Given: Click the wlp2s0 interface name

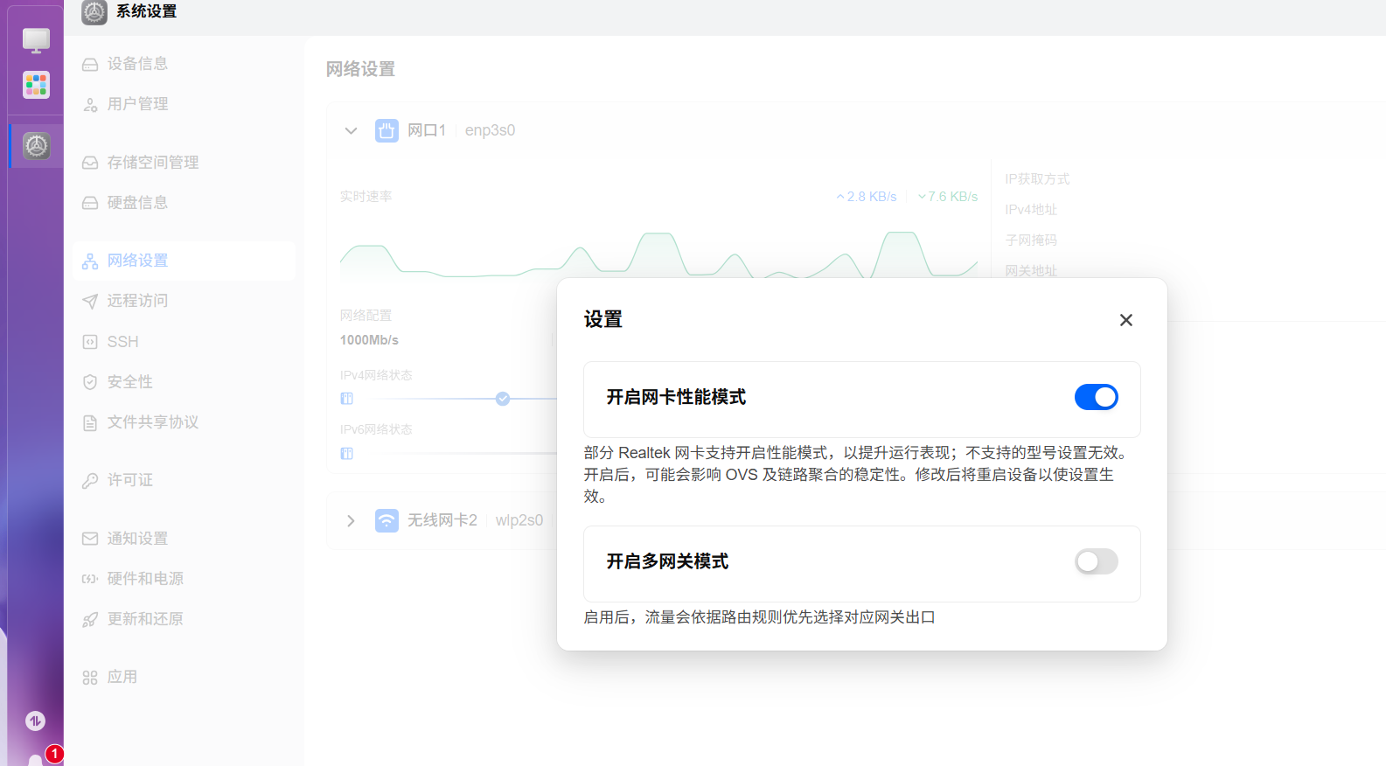Looking at the screenshot, I should click(519, 520).
